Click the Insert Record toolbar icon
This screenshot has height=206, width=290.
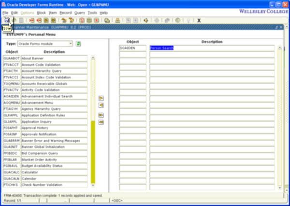(32, 20)
